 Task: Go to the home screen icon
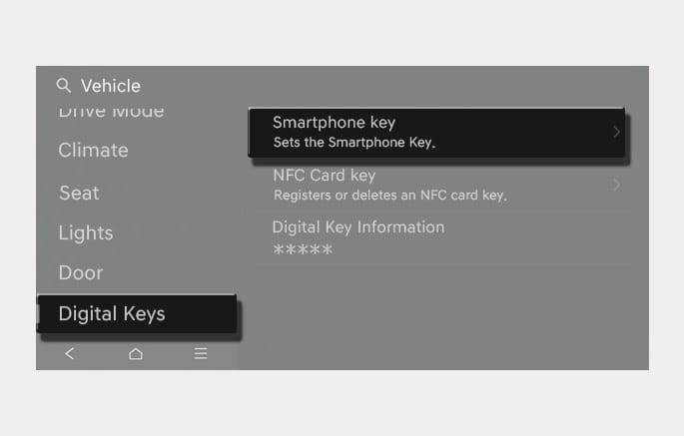point(136,353)
